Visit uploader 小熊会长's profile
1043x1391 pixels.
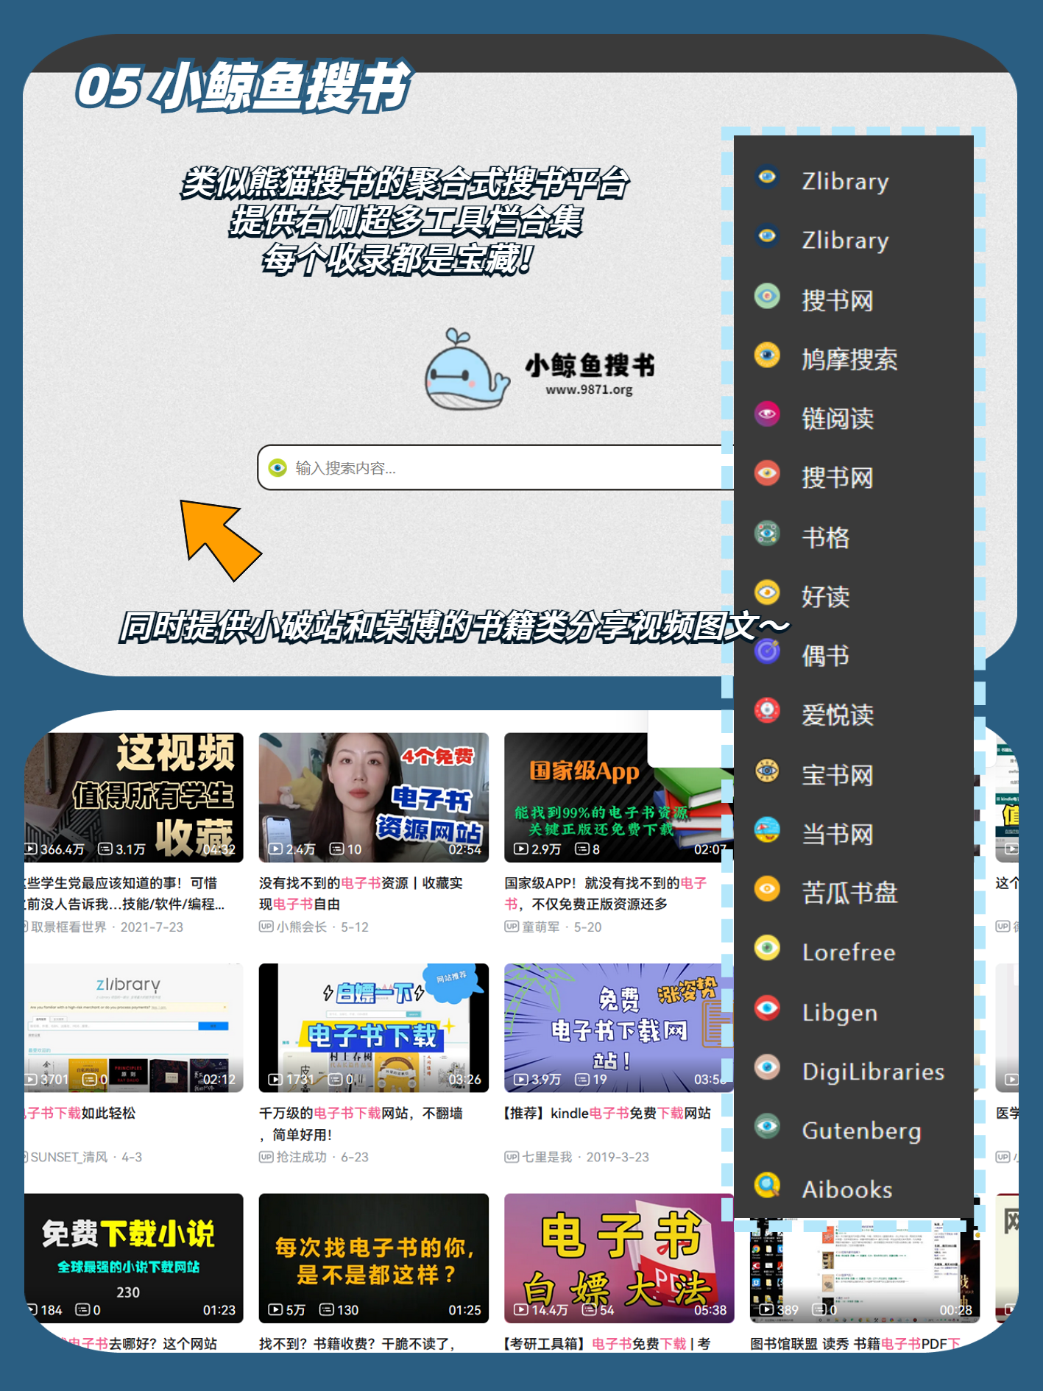pyautogui.click(x=302, y=927)
